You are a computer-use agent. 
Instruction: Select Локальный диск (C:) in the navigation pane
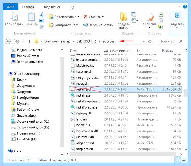click(x=33, y=121)
